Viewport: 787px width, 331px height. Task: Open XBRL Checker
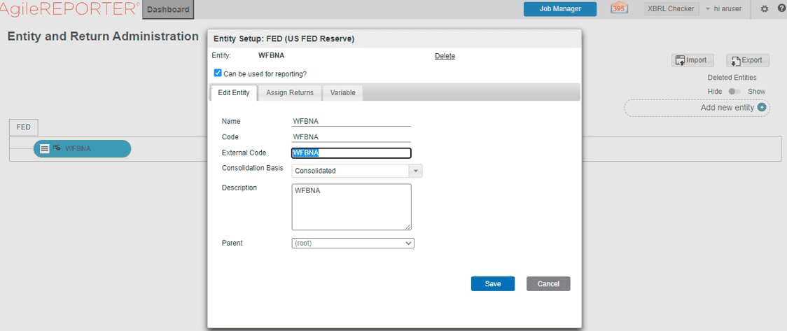click(x=671, y=9)
